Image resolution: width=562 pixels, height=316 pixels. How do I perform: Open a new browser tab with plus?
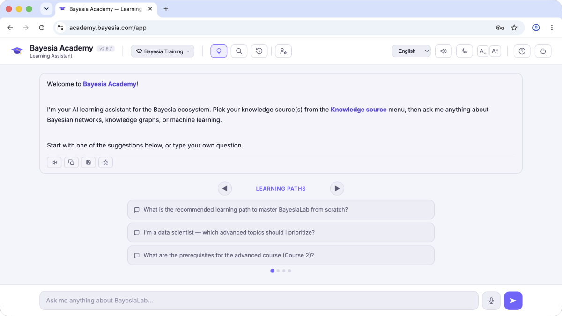pos(166,9)
